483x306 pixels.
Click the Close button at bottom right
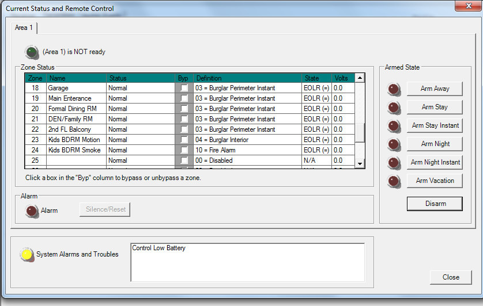pyautogui.click(x=450, y=277)
